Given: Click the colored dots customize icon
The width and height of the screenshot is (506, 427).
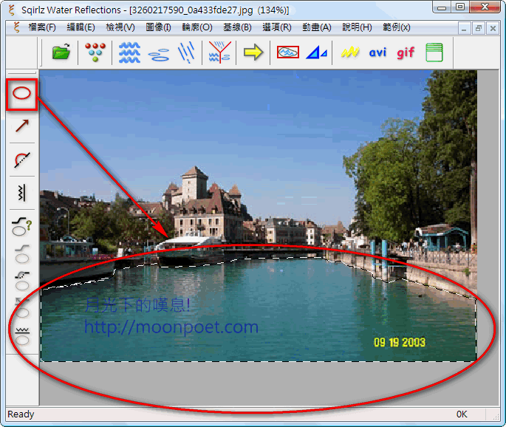Looking at the screenshot, I should click(95, 52).
